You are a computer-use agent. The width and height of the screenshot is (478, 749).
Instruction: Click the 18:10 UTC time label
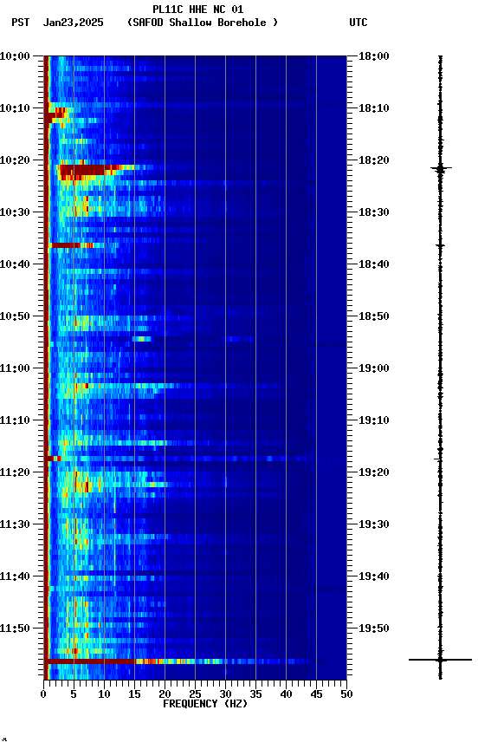pos(374,108)
